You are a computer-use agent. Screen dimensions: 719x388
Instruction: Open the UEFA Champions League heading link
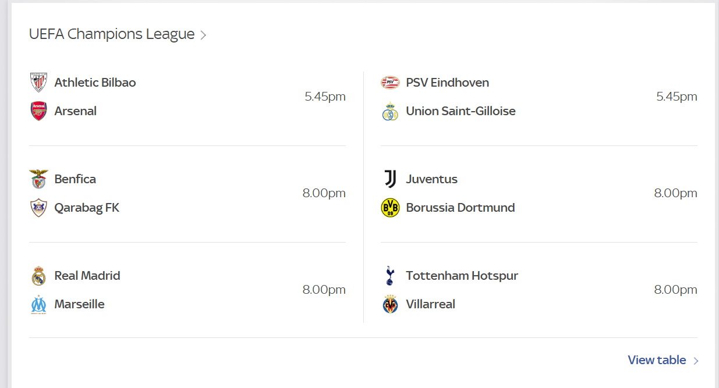coord(112,34)
